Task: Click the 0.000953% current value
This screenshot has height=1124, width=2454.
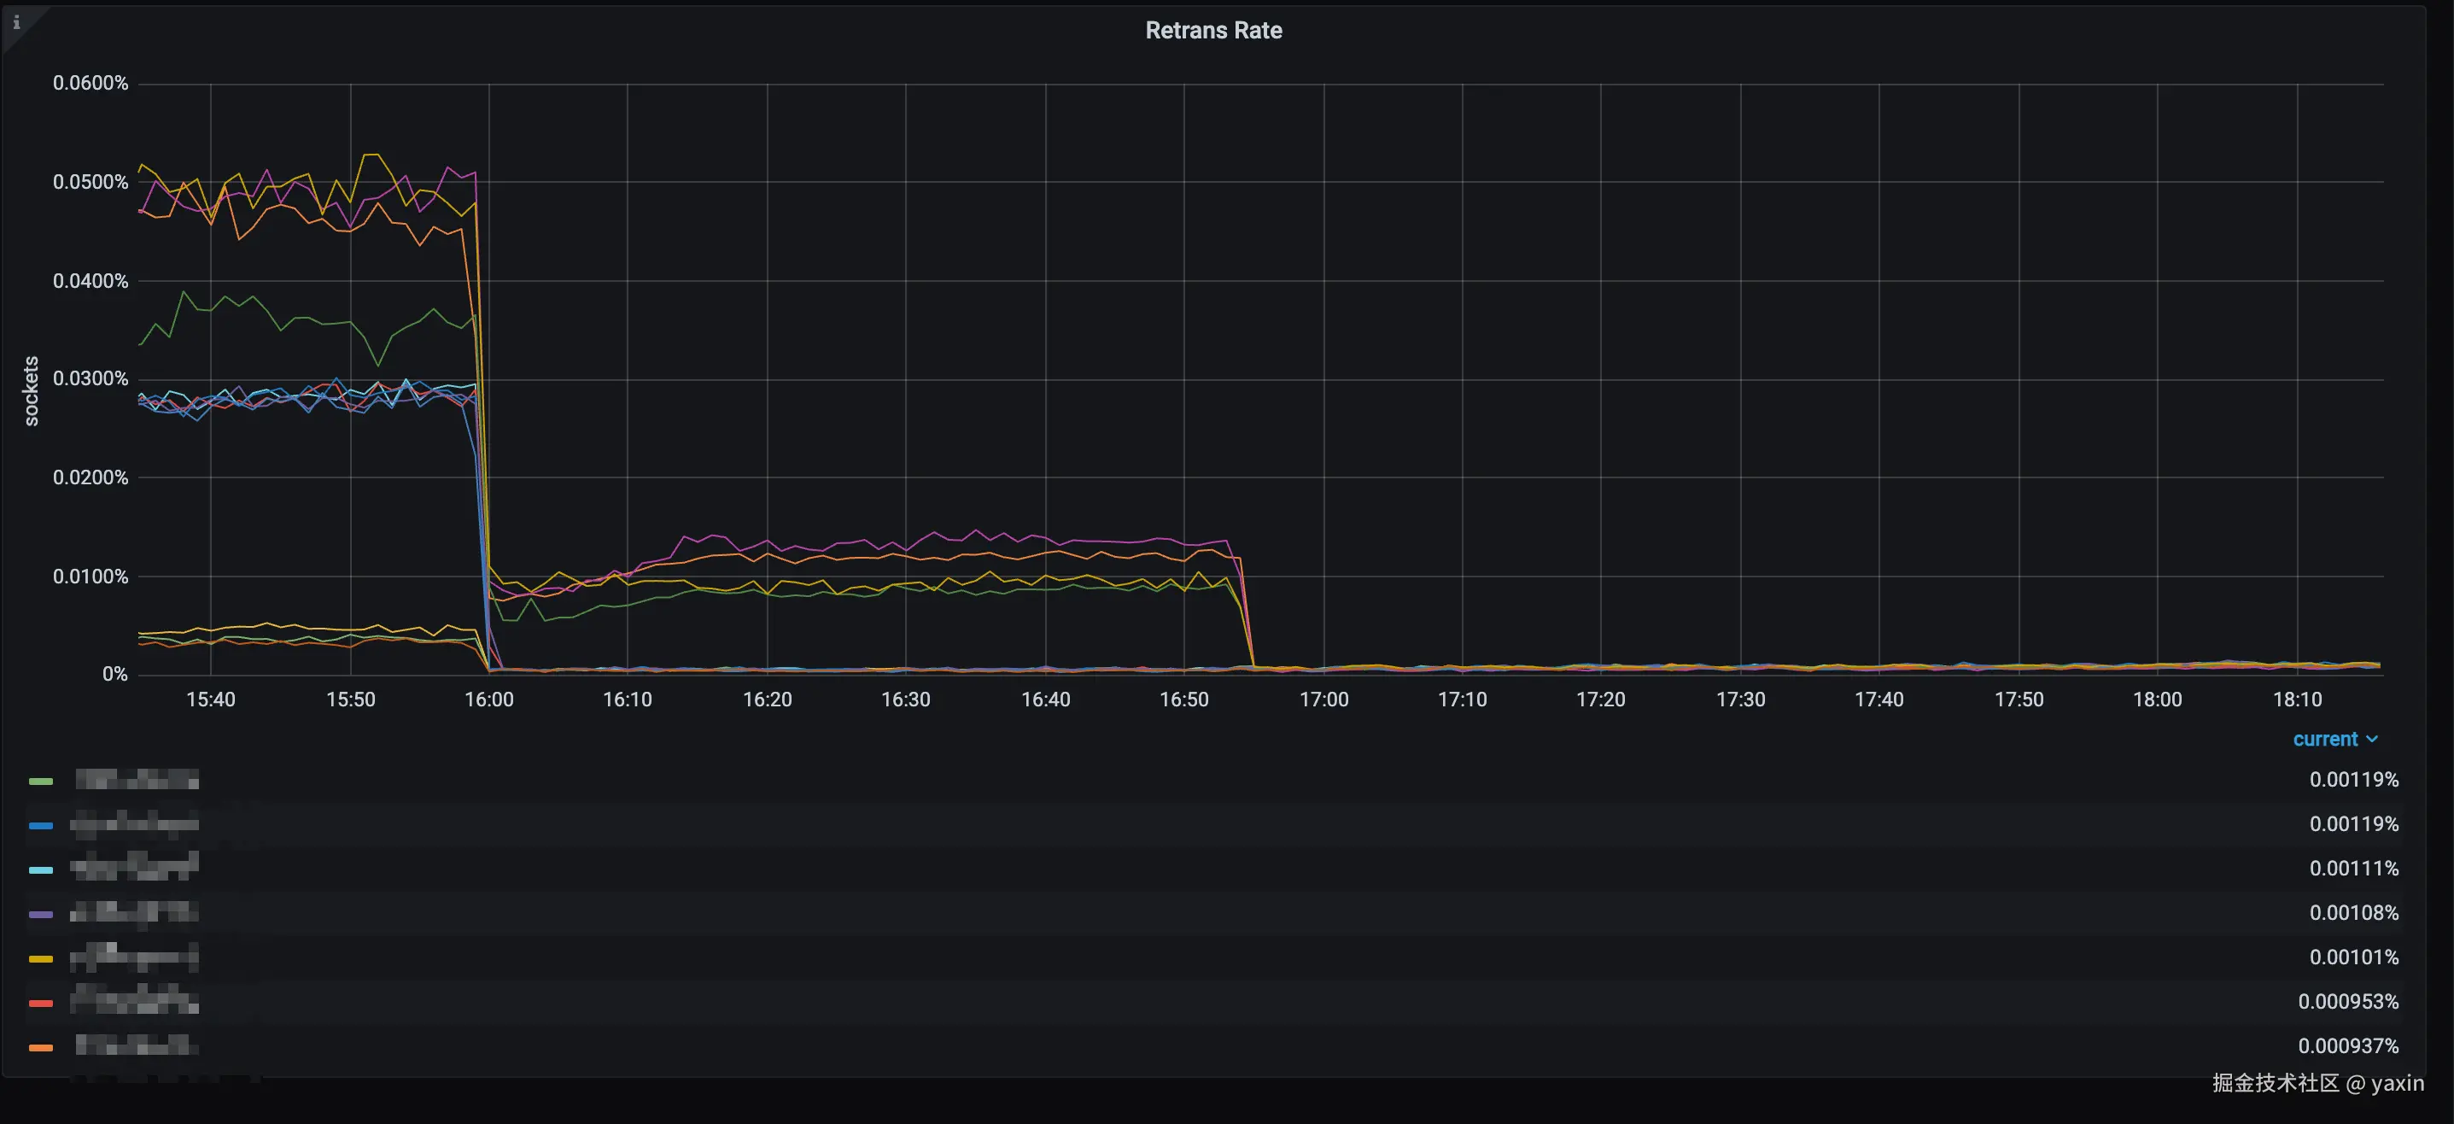Action: coord(2347,1001)
